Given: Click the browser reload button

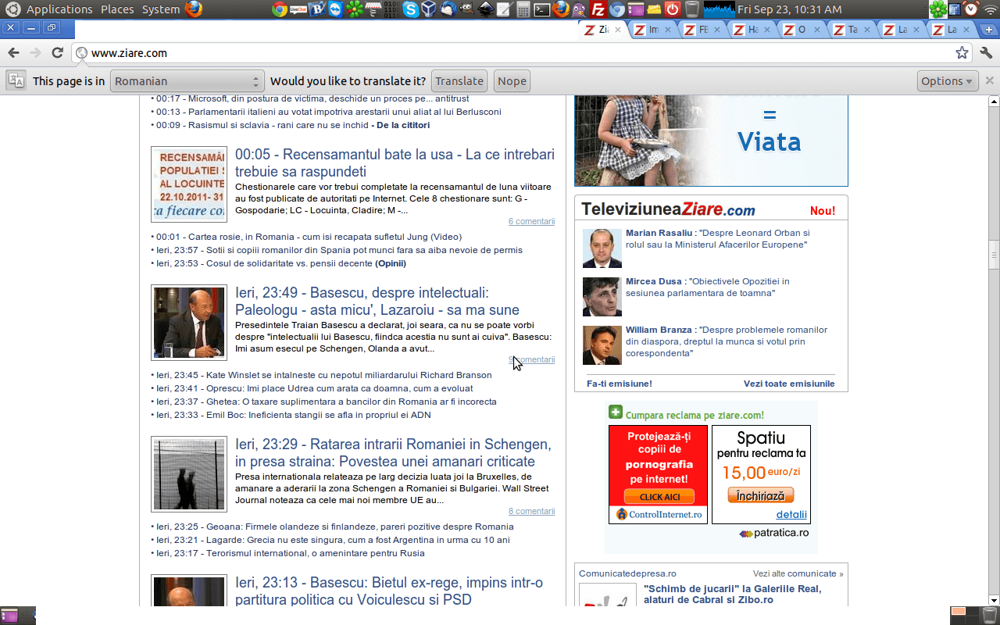Looking at the screenshot, I should tap(57, 53).
